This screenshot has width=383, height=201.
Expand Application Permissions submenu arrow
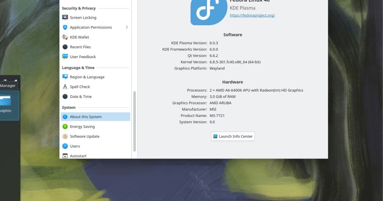127,27
